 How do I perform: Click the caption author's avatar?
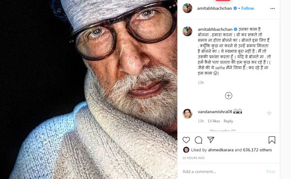pos(187,31)
